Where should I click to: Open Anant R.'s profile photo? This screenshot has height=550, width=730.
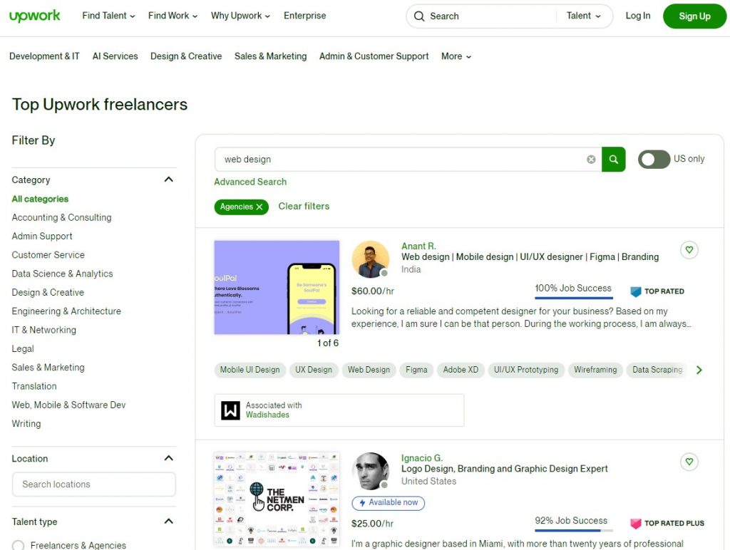(370, 259)
